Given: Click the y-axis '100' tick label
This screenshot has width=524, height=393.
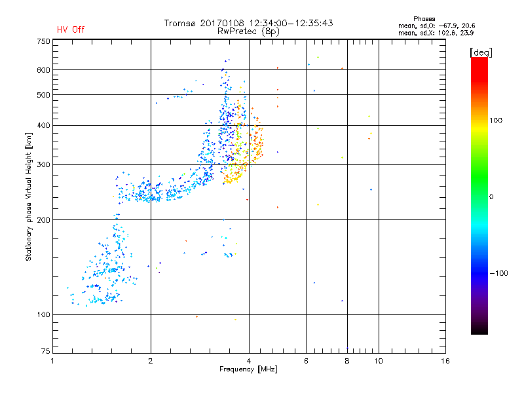Looking at the screenshot, I should coord(43,315).
